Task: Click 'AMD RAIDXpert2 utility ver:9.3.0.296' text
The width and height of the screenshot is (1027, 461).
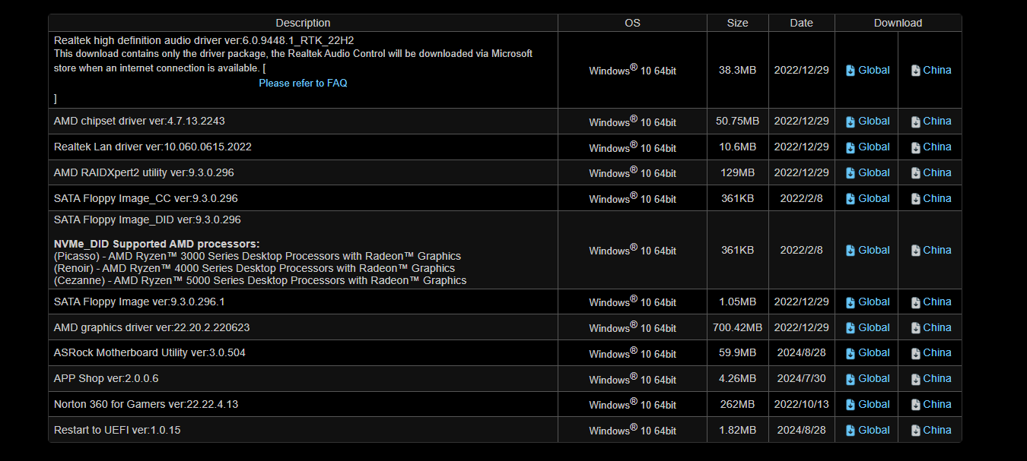Action: [x=144, y=172]
